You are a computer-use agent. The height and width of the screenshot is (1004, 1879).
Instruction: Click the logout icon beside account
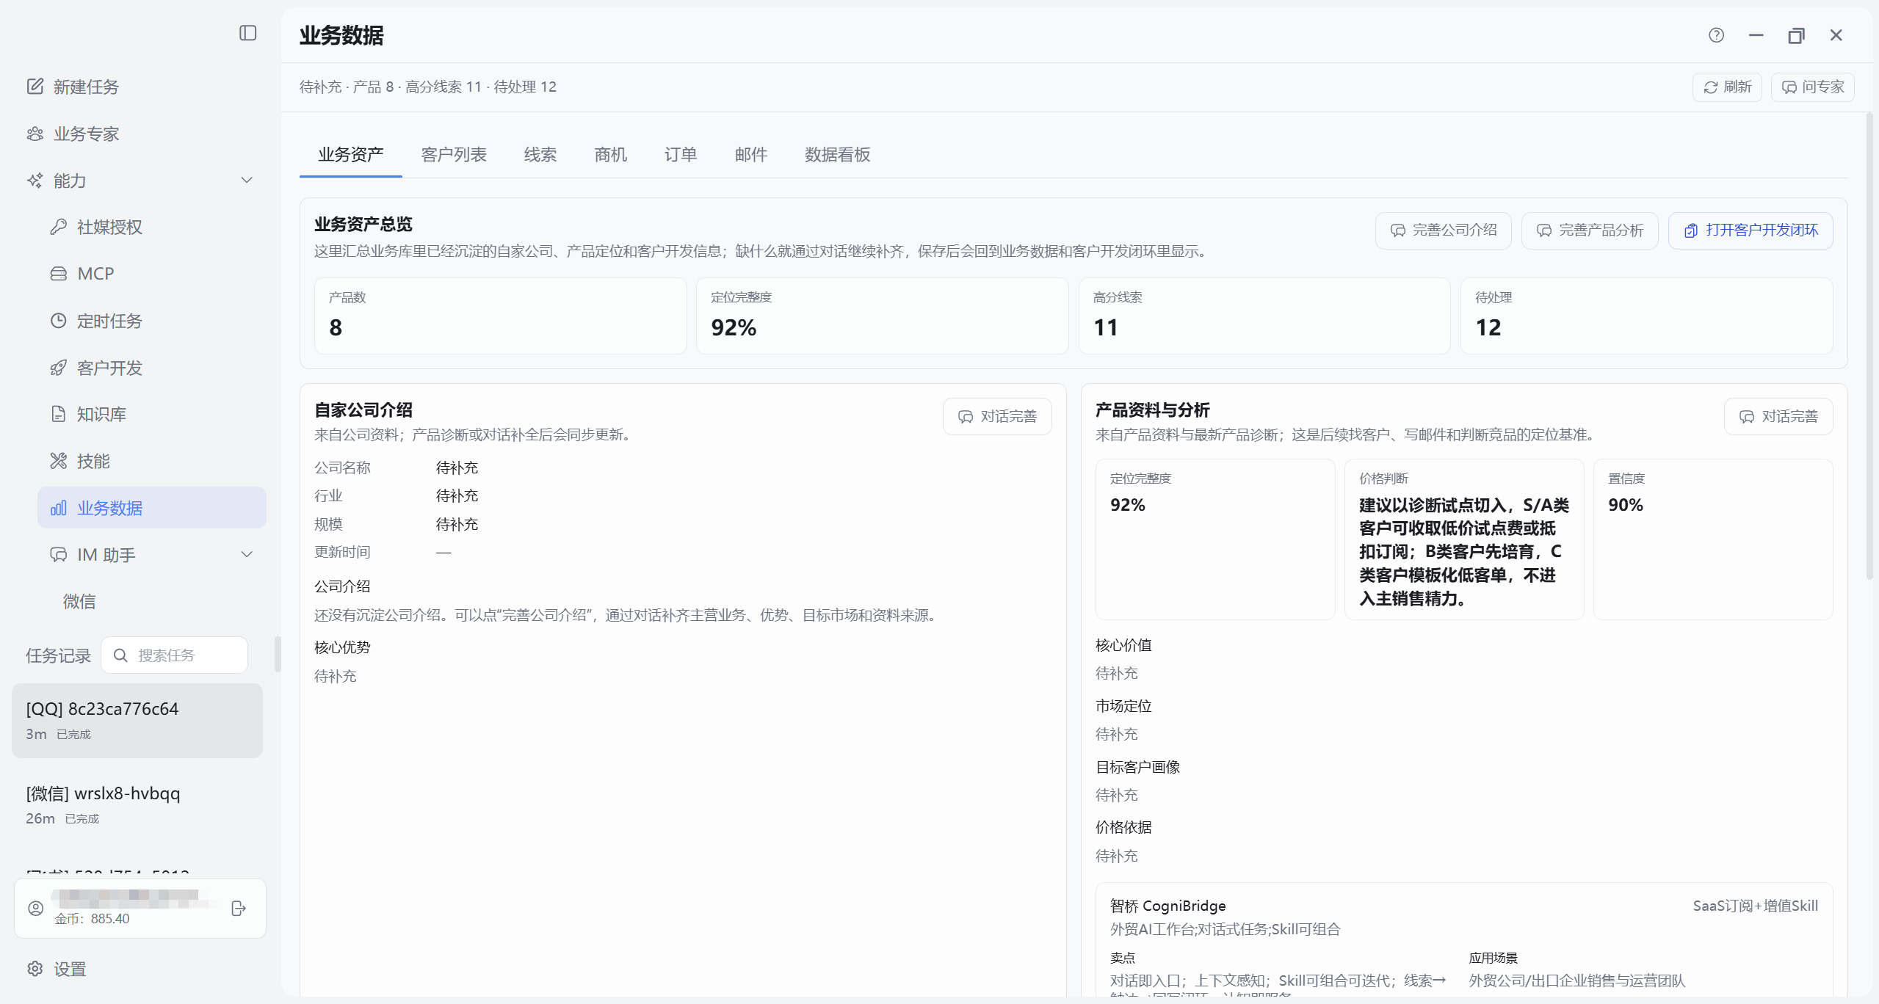coord(239,908)
